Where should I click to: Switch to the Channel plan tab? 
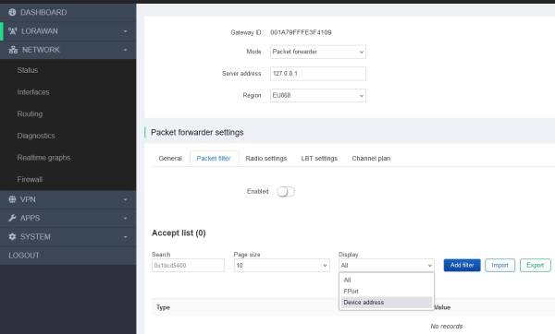click(371, 159)
